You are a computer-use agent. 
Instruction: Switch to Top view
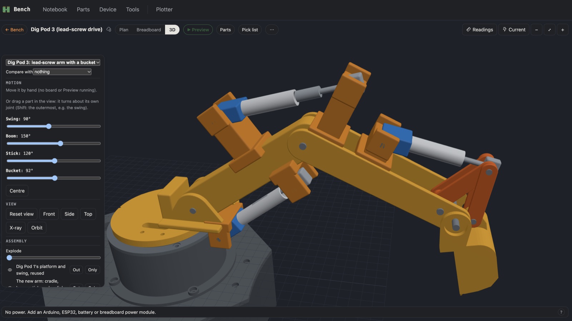coord(88,214)
